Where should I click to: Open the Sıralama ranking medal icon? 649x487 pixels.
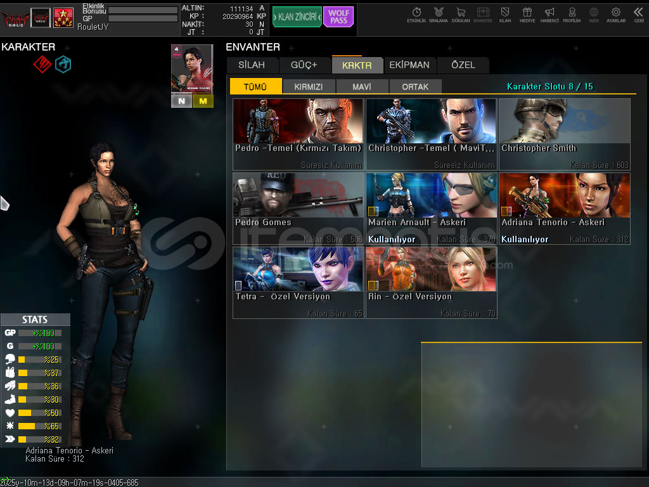(439, 15)
